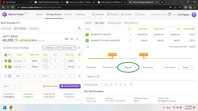Open Underlying tab

(x=80, y=14)
